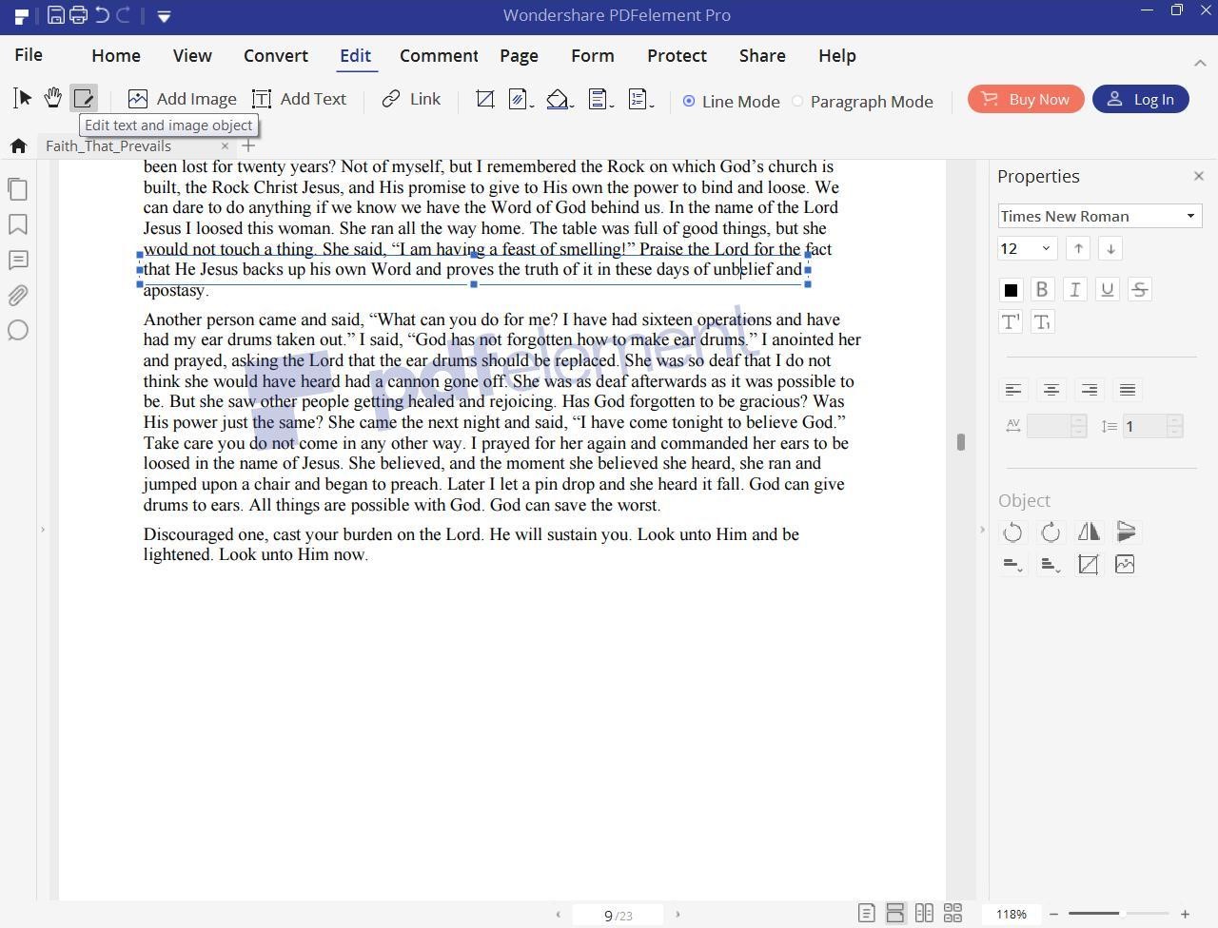Click the font color swatch
The image size is (1218, 928).
pyautogui.click(x=1011, y=289)
